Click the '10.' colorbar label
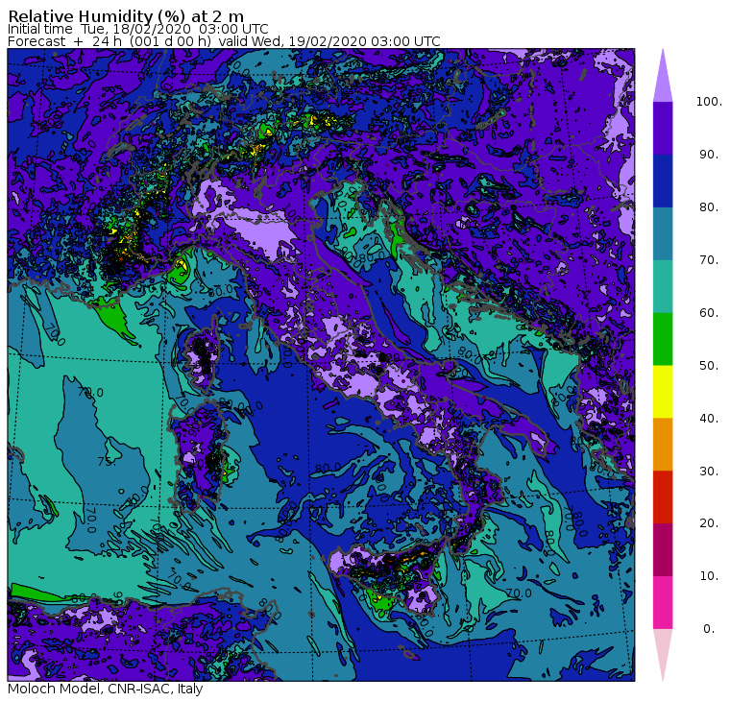 [709, 576]
